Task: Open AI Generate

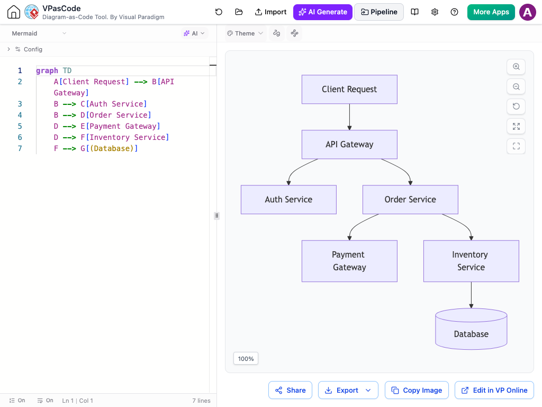Action: 323,12
